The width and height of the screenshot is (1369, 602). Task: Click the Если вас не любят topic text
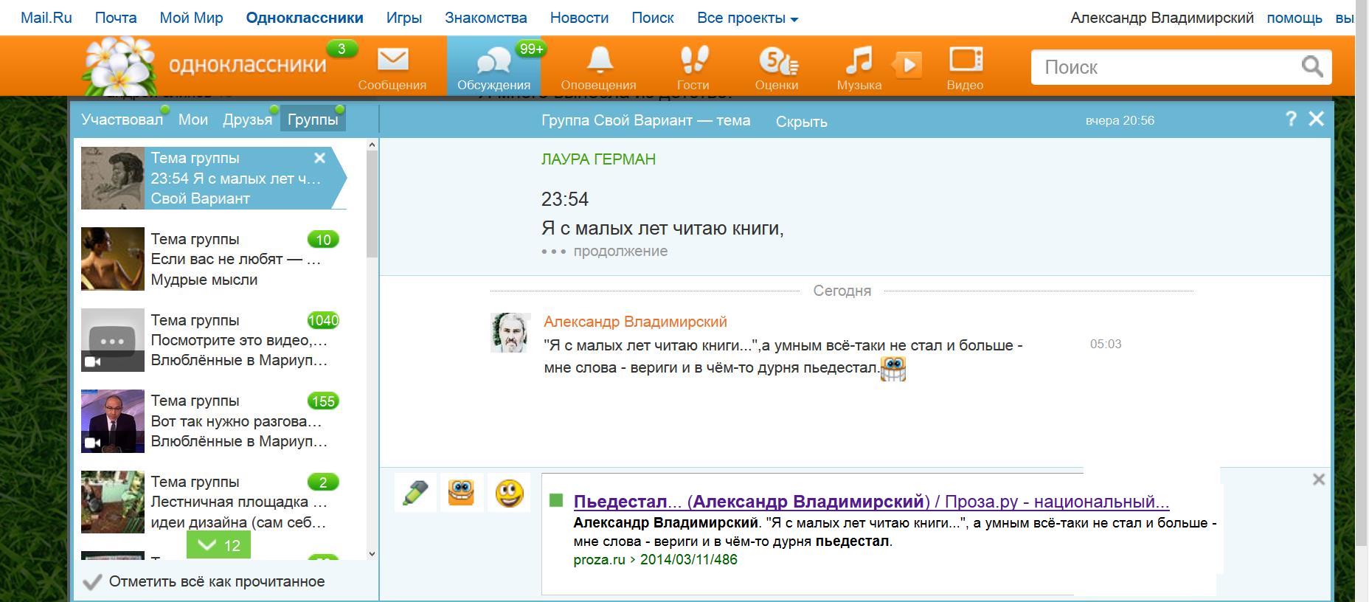[236, 259]
